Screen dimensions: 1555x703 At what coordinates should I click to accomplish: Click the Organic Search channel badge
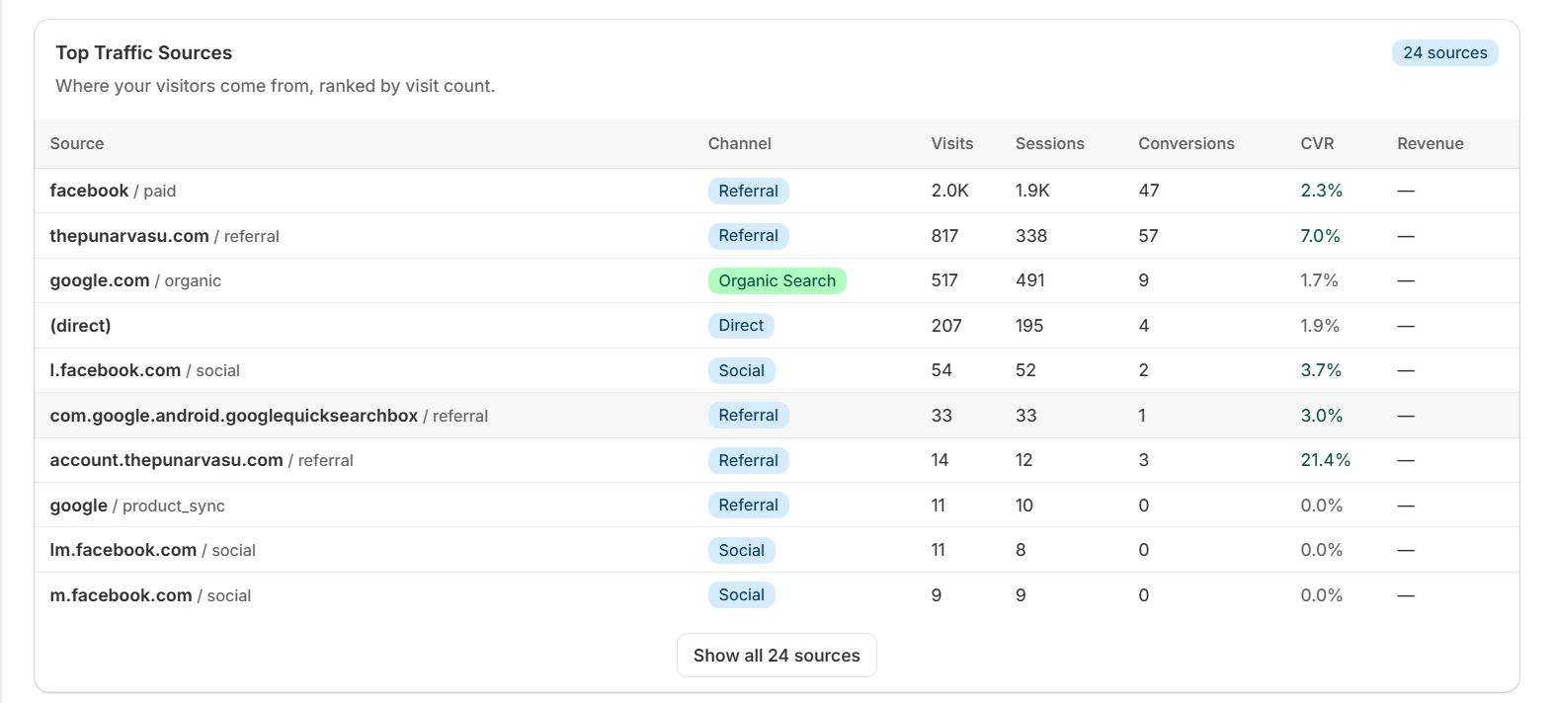777,281
